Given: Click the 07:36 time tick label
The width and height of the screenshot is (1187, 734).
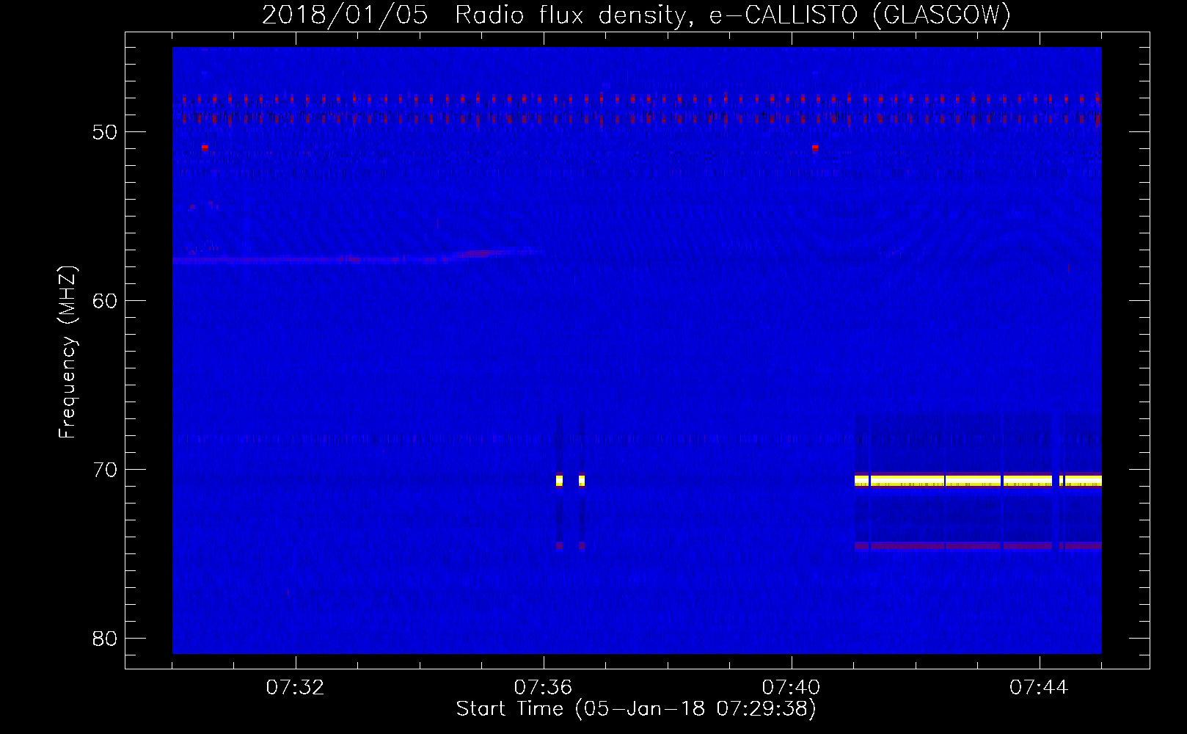Looking at the screenshot, I should tap(543, 688).
